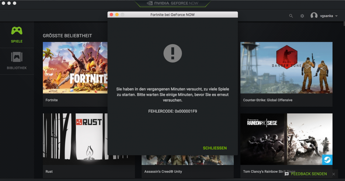Click the NVIDIA GeForce NOW logo

172,3
